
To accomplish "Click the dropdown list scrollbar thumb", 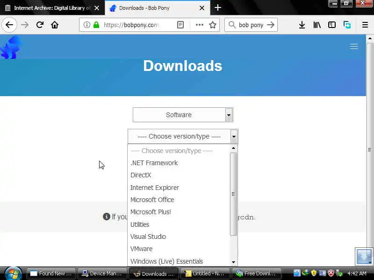I will (233, 194).
